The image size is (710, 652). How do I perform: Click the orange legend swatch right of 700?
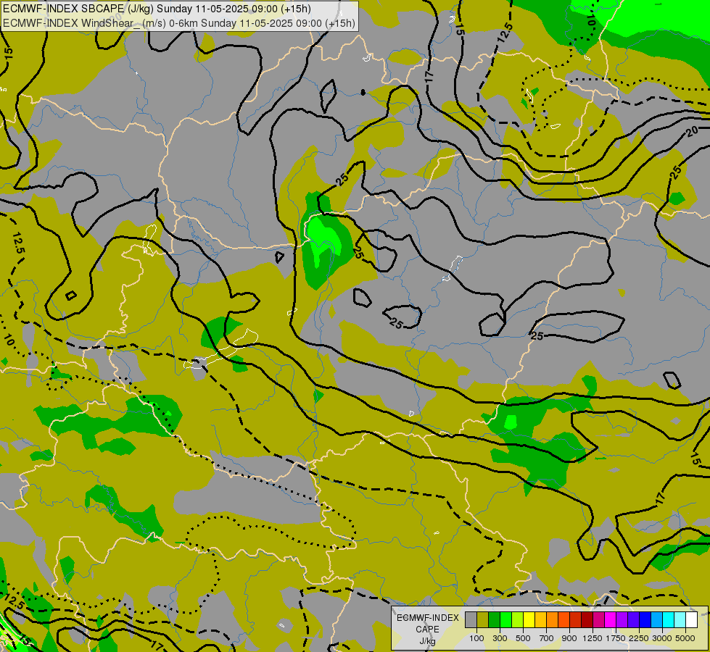tap(552, 620)
